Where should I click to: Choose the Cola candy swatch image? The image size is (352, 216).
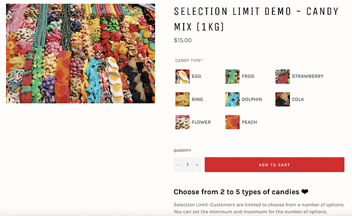coord(282,100)
